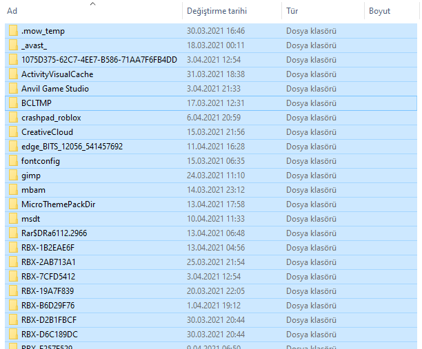Select the RBX-D6C189DC folder name

coord(50,335)
